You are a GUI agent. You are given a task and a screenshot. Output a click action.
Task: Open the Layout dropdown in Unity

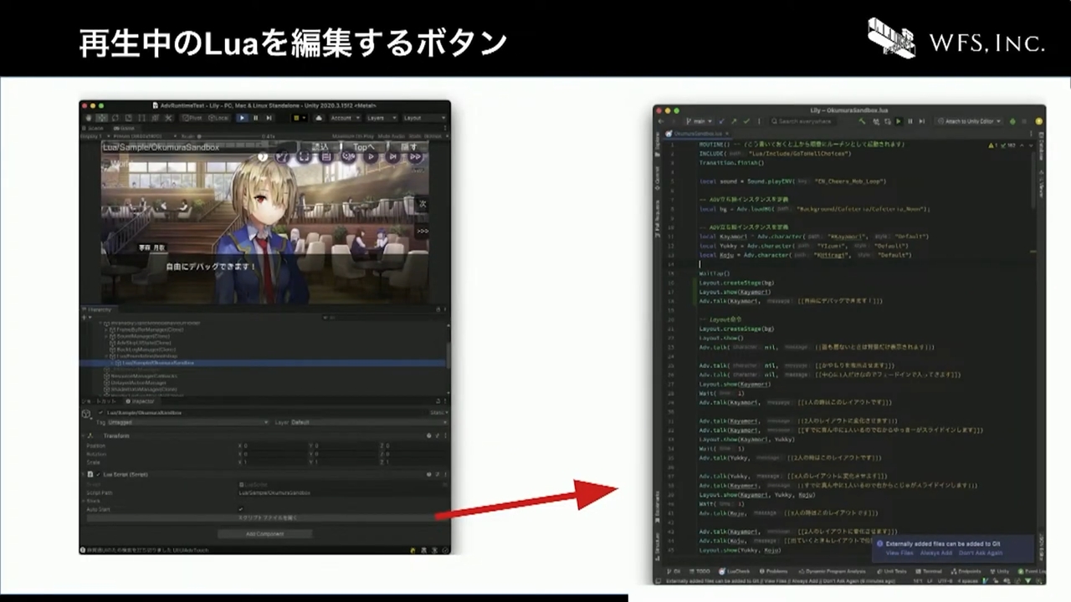tap(423, 118)
